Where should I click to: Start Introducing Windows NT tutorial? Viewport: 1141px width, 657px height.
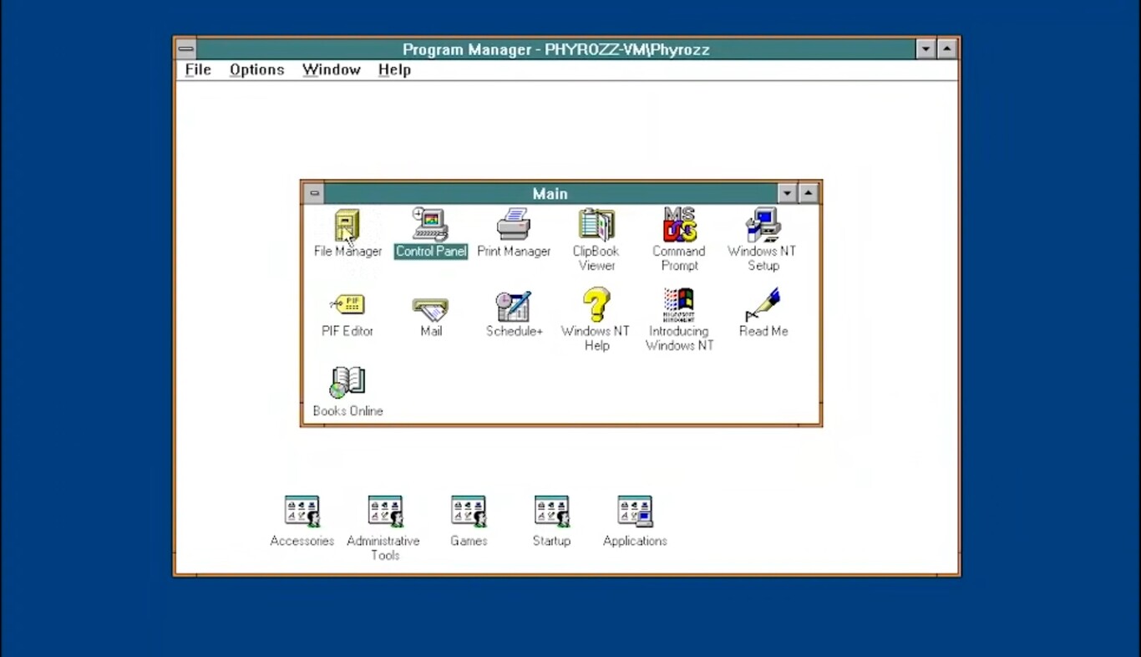pos(678,304)
